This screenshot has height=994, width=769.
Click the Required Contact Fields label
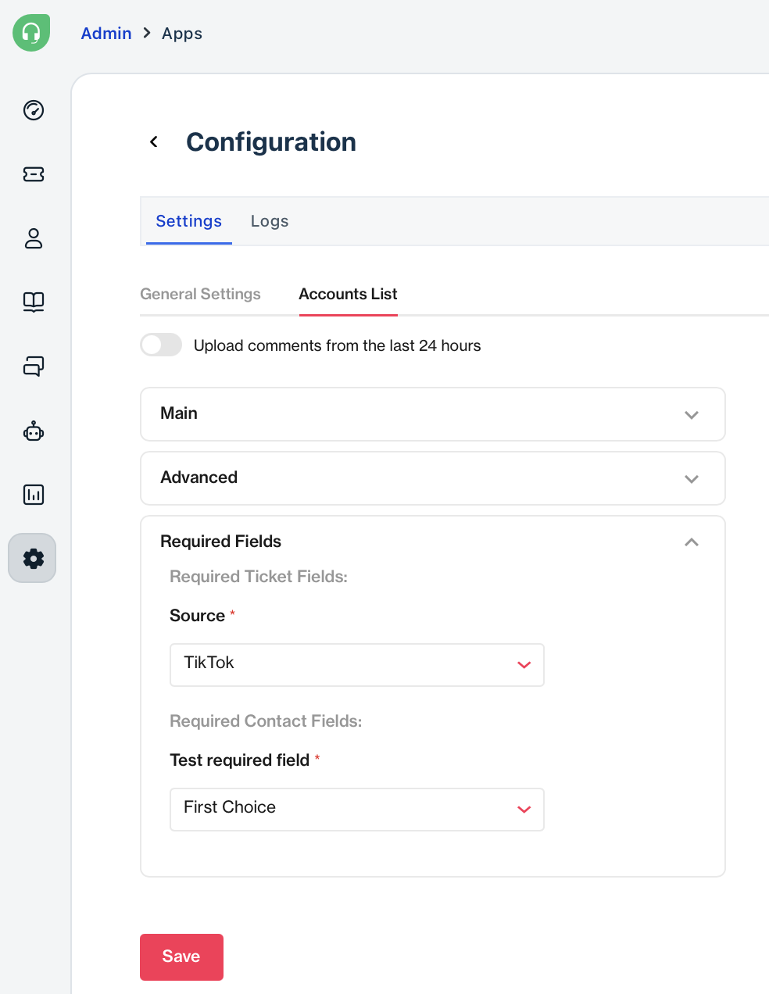coord(266,721)
